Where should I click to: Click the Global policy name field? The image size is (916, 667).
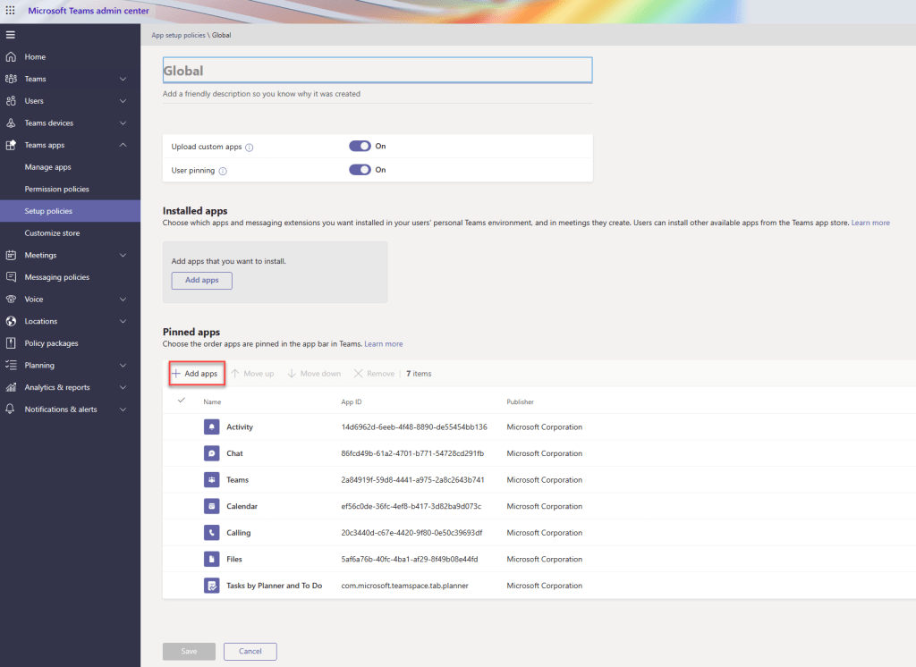click(x=376, y=70)
